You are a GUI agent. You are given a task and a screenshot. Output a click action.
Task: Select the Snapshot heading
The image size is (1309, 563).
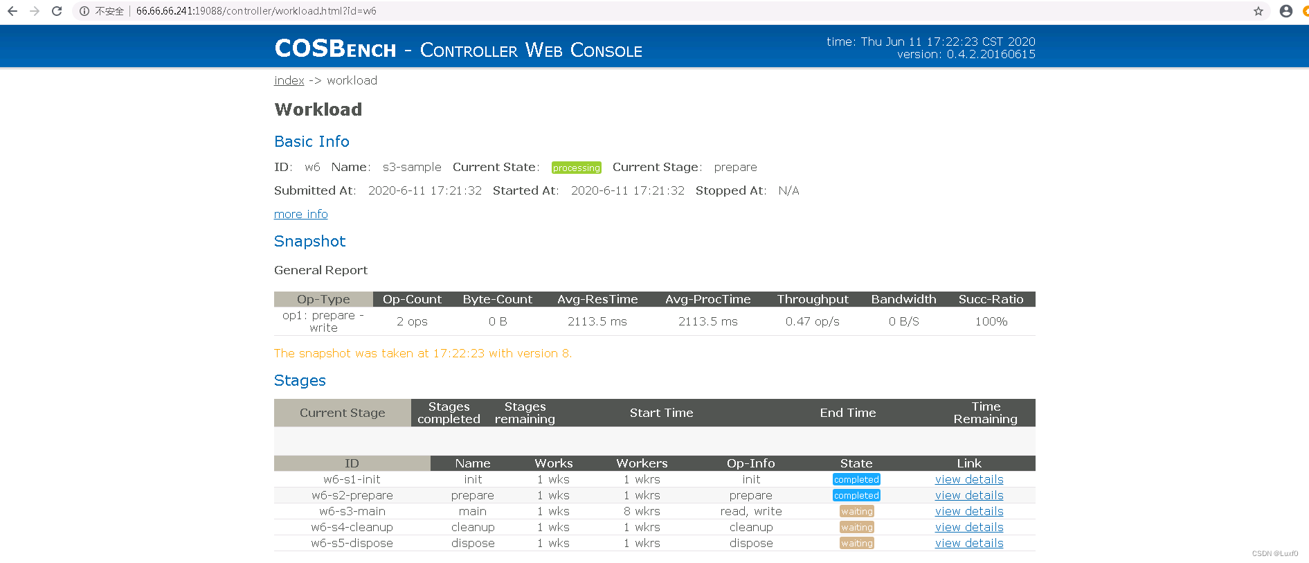click(x=309, y=241)
